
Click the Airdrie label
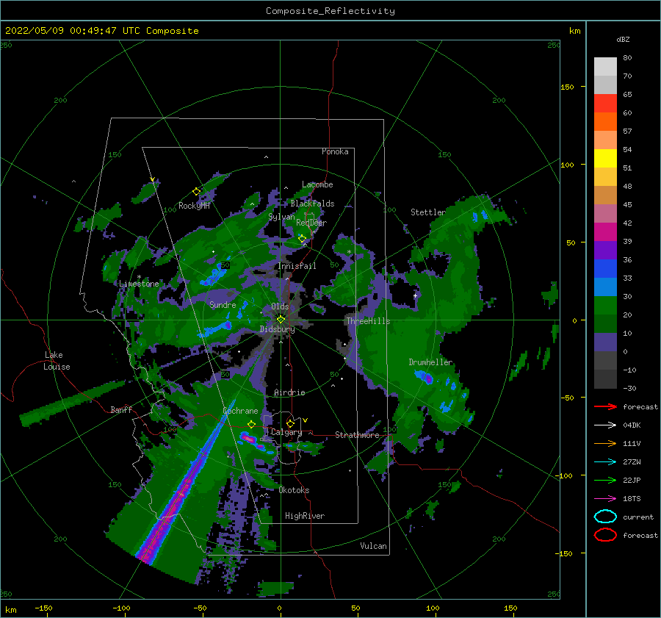tap(289, 392)
